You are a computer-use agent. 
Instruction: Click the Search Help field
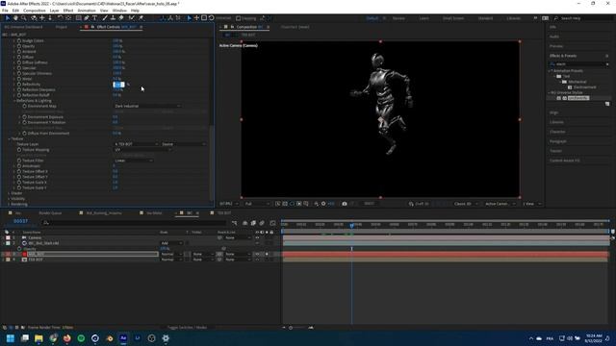582,18
